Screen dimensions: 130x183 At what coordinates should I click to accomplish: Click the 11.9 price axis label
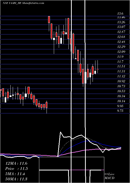click(120, 57)
